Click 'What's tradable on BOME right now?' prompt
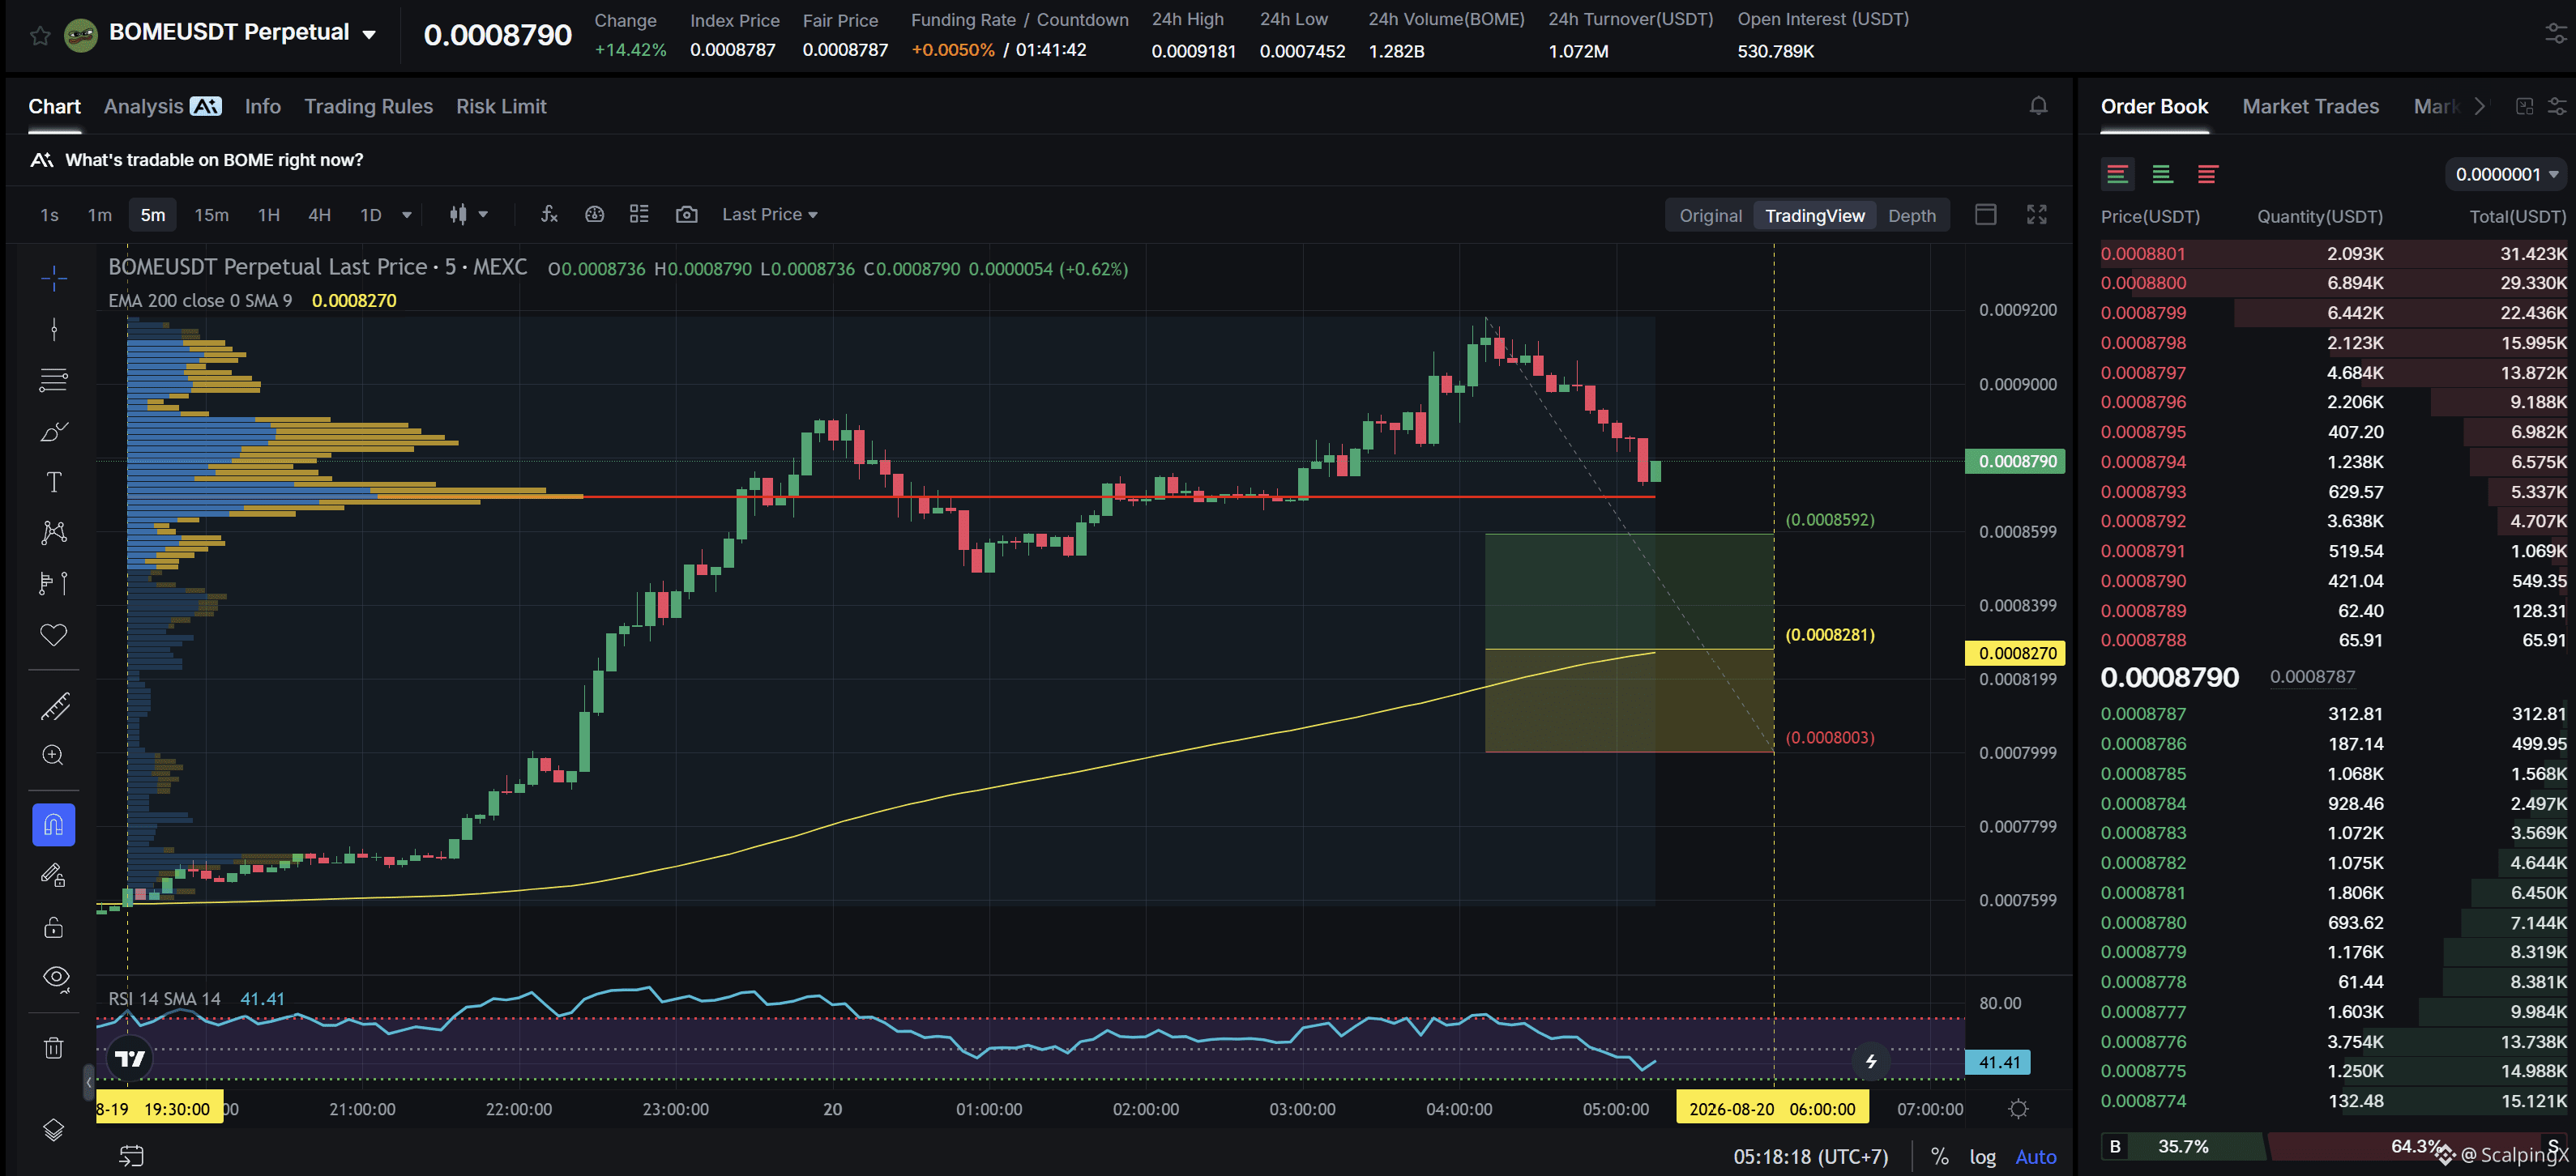The height and width of the screenshot is (1176, 2576). (x=213, y=160)
